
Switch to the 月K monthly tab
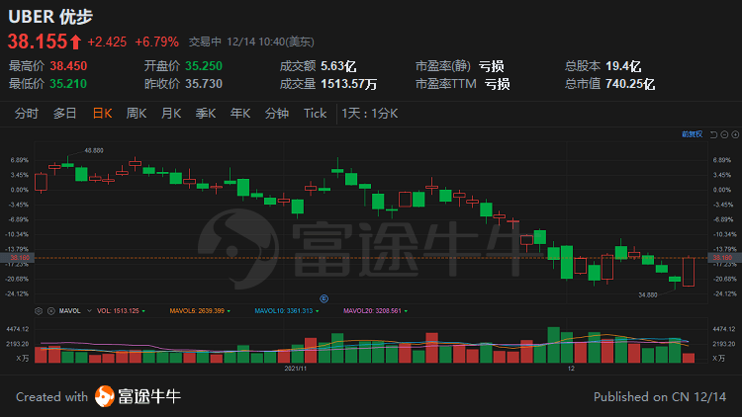(x=171, y=114)
